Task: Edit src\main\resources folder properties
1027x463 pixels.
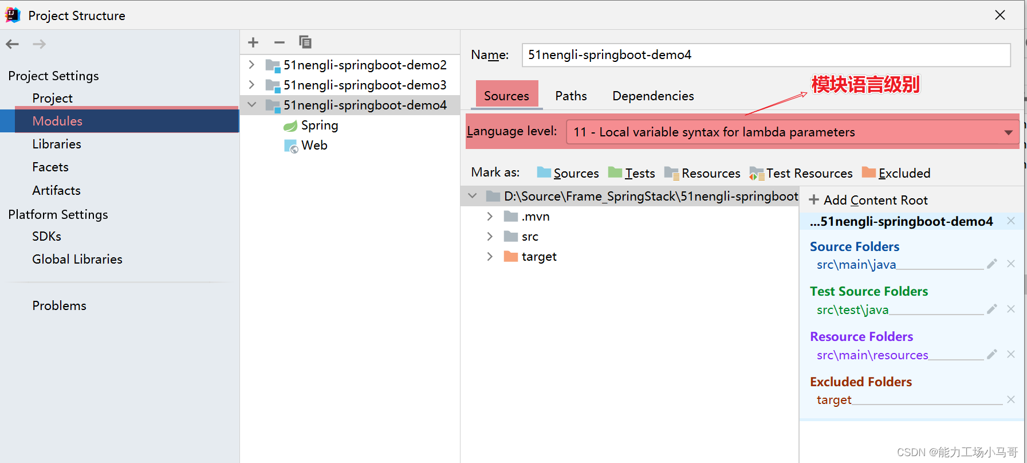Action: pos(992,354)
